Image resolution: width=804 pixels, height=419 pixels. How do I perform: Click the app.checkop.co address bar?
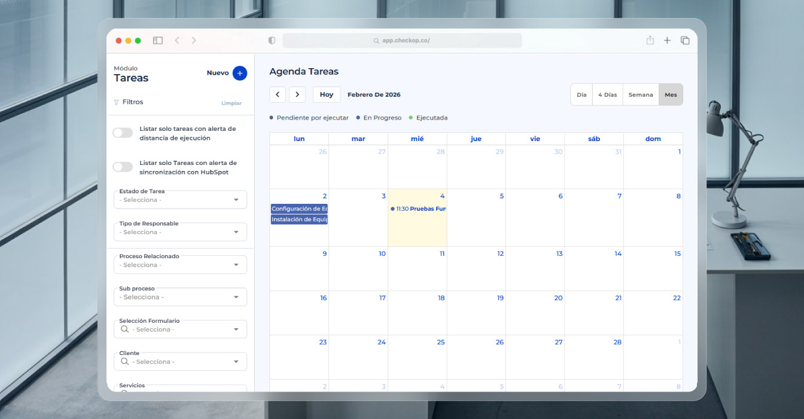pos(402,41)
